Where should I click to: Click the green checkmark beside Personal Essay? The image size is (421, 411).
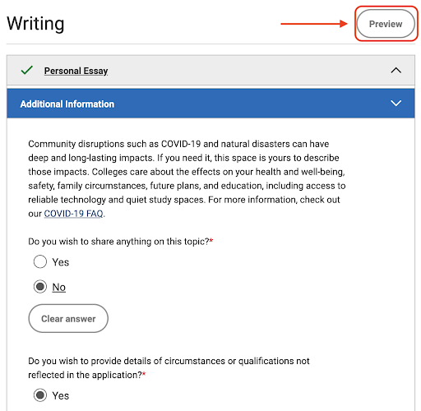click(27, 70)
